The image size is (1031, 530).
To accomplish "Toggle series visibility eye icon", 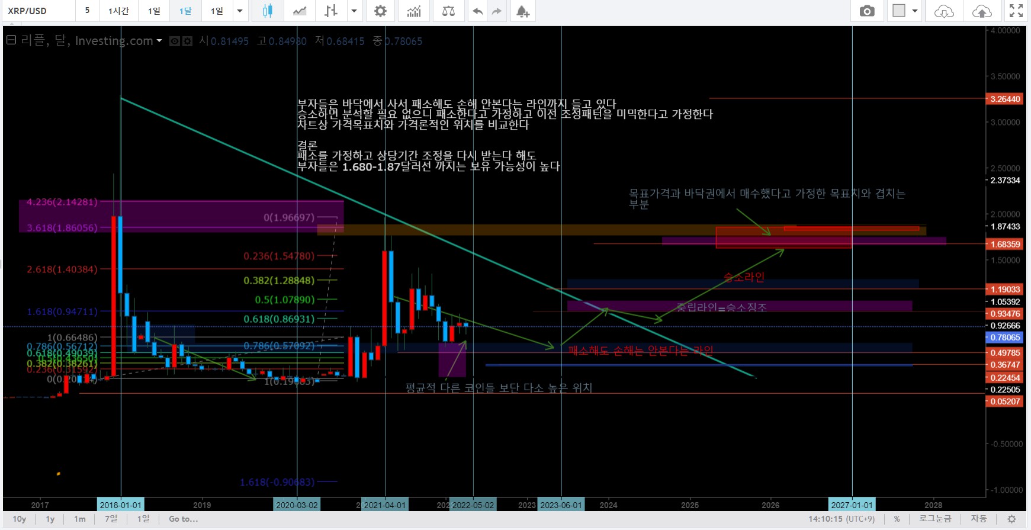I will click(x=175, y=41).
